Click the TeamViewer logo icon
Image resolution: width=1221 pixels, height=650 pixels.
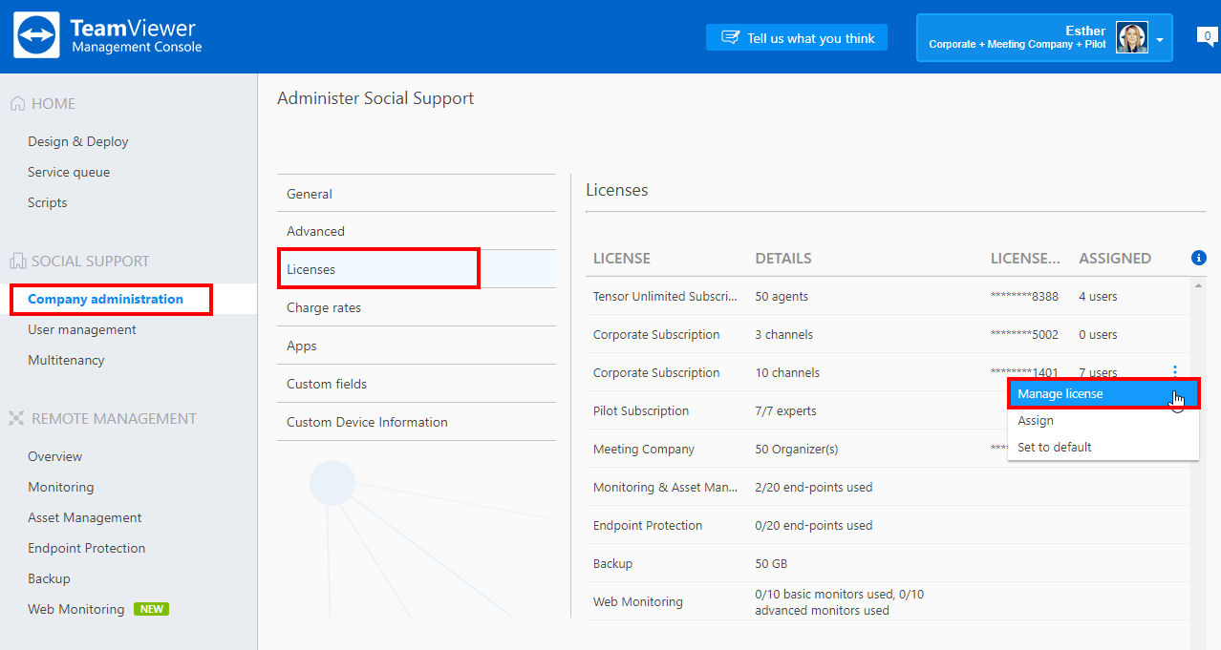(37, 36)
